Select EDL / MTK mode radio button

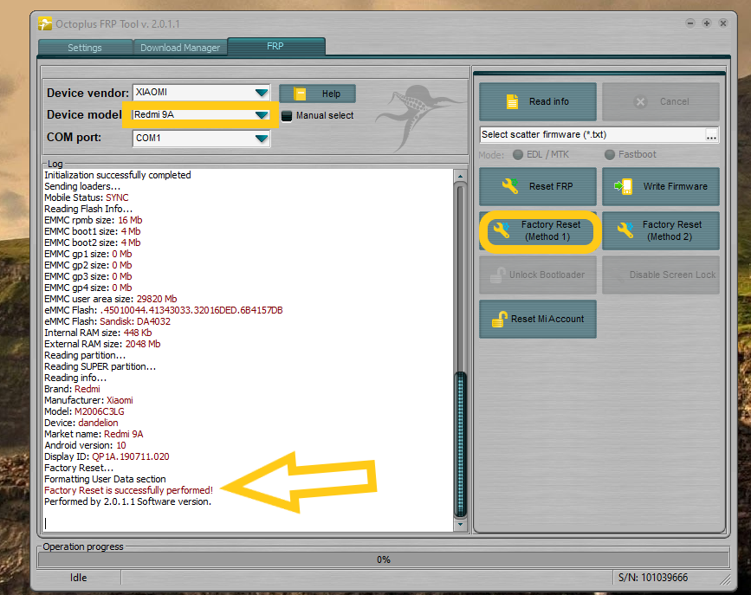[x=518, y=155]
